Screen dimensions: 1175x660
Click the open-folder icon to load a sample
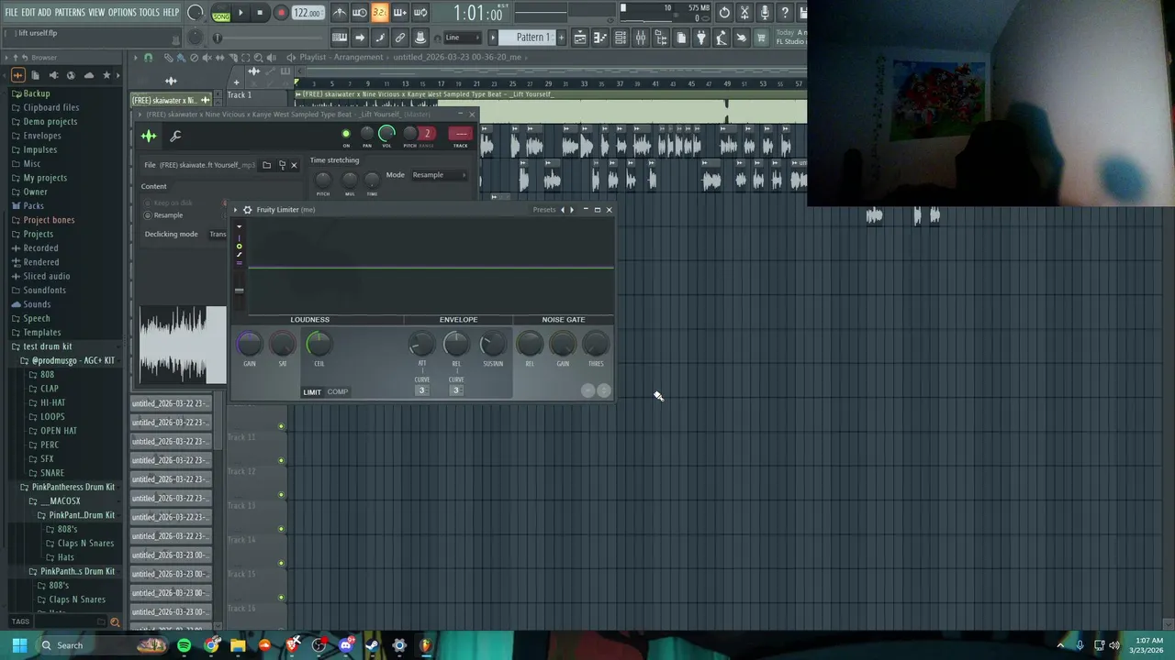[x=266, y=165]
